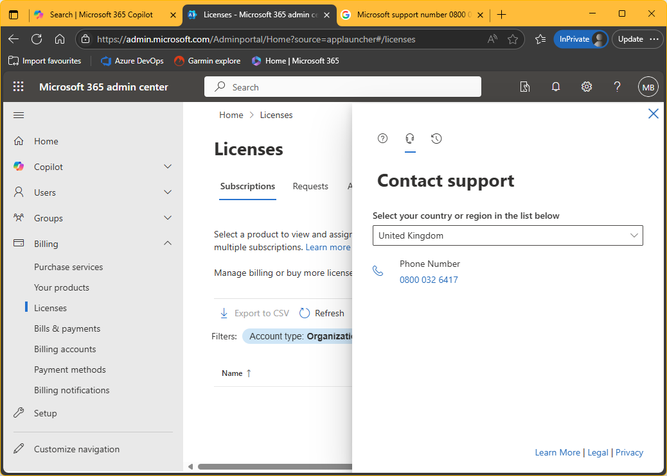Click the phone icon beside Phone Number
This screenshot has width=667, height=476.
[x=378, y=270]
